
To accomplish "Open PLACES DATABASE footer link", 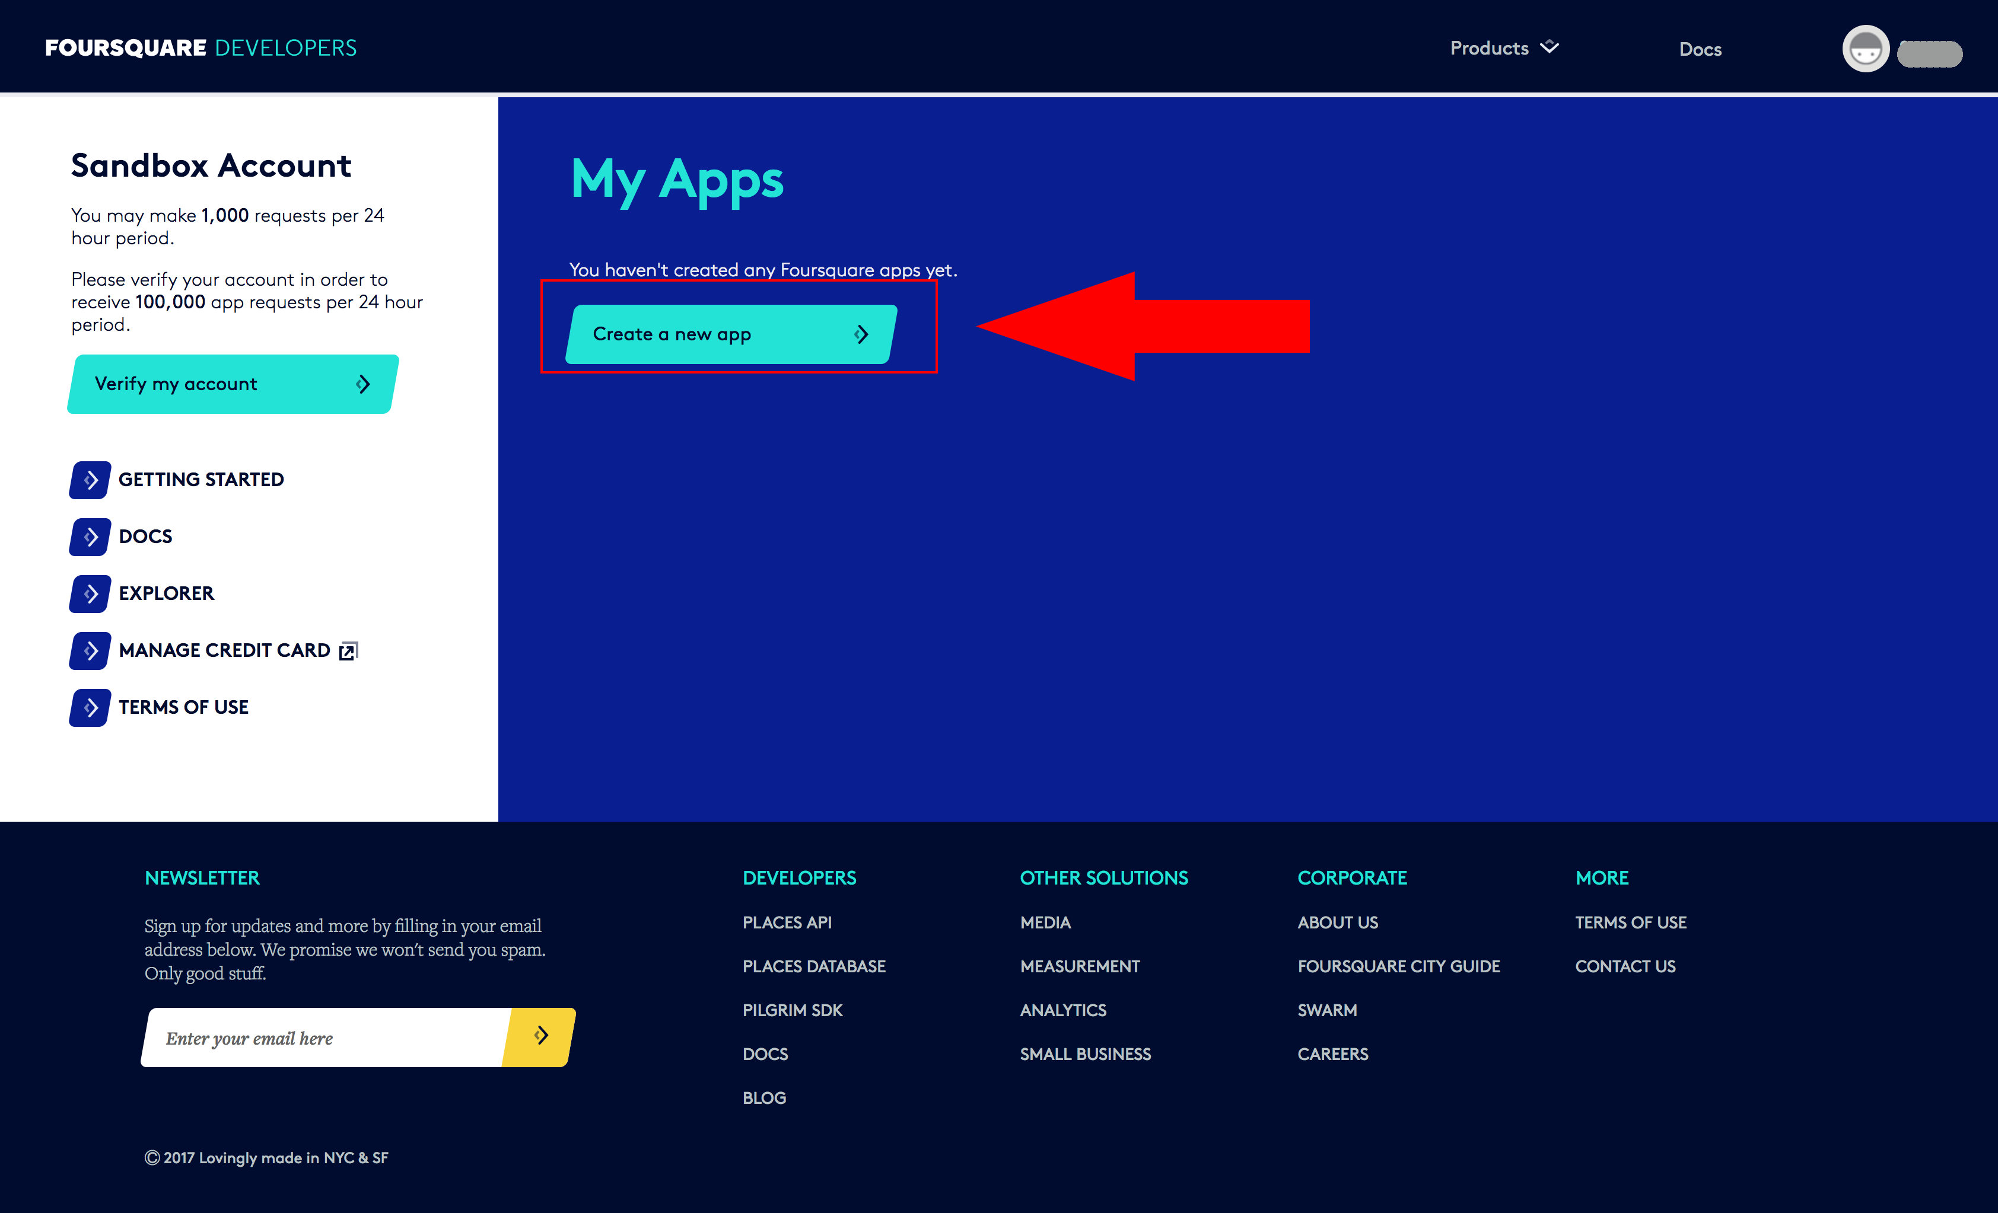I will [813, 966].
